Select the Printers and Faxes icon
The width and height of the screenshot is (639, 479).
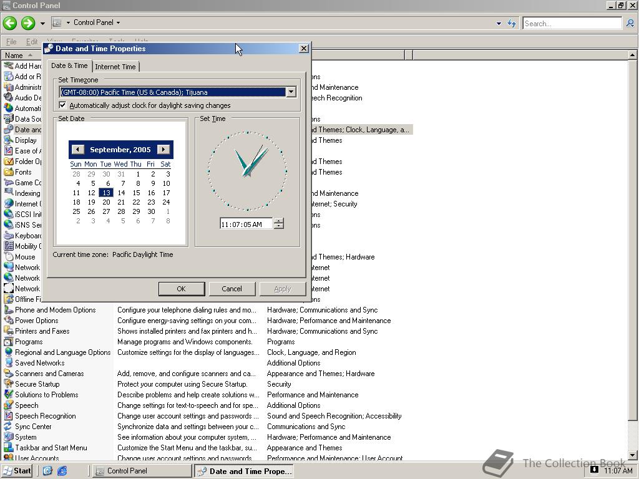click(9, 331)
